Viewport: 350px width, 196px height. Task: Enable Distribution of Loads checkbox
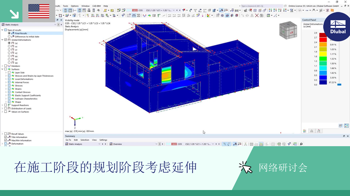click(x=6, y=109)
